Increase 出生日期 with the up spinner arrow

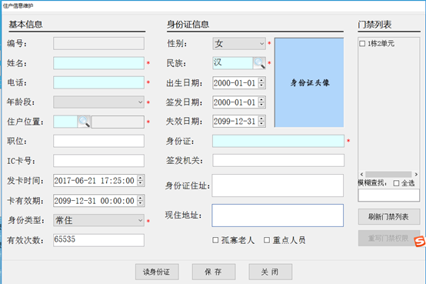click(261, 80)
